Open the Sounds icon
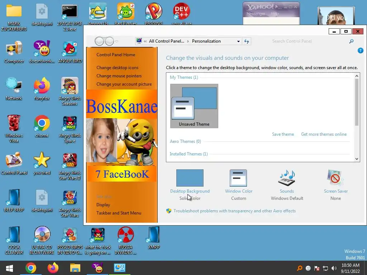 pos(287,178)
